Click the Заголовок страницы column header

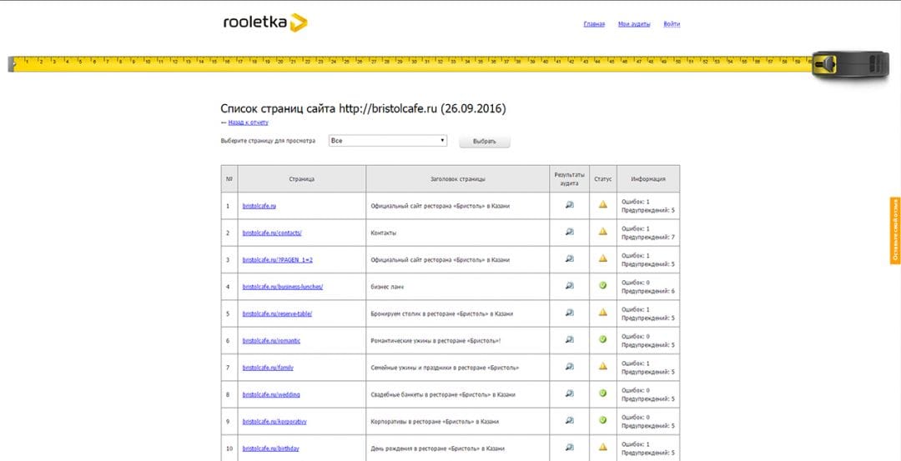pyautogui.click(x=457, y=178)
